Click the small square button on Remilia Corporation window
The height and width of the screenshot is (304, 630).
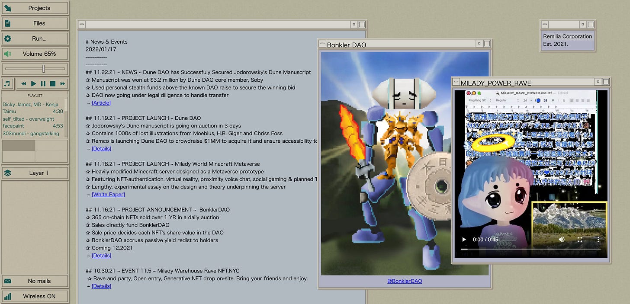point(583,25)
